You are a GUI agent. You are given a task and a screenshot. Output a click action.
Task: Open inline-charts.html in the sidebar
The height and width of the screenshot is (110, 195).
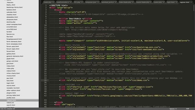click(x=13, y=73)
